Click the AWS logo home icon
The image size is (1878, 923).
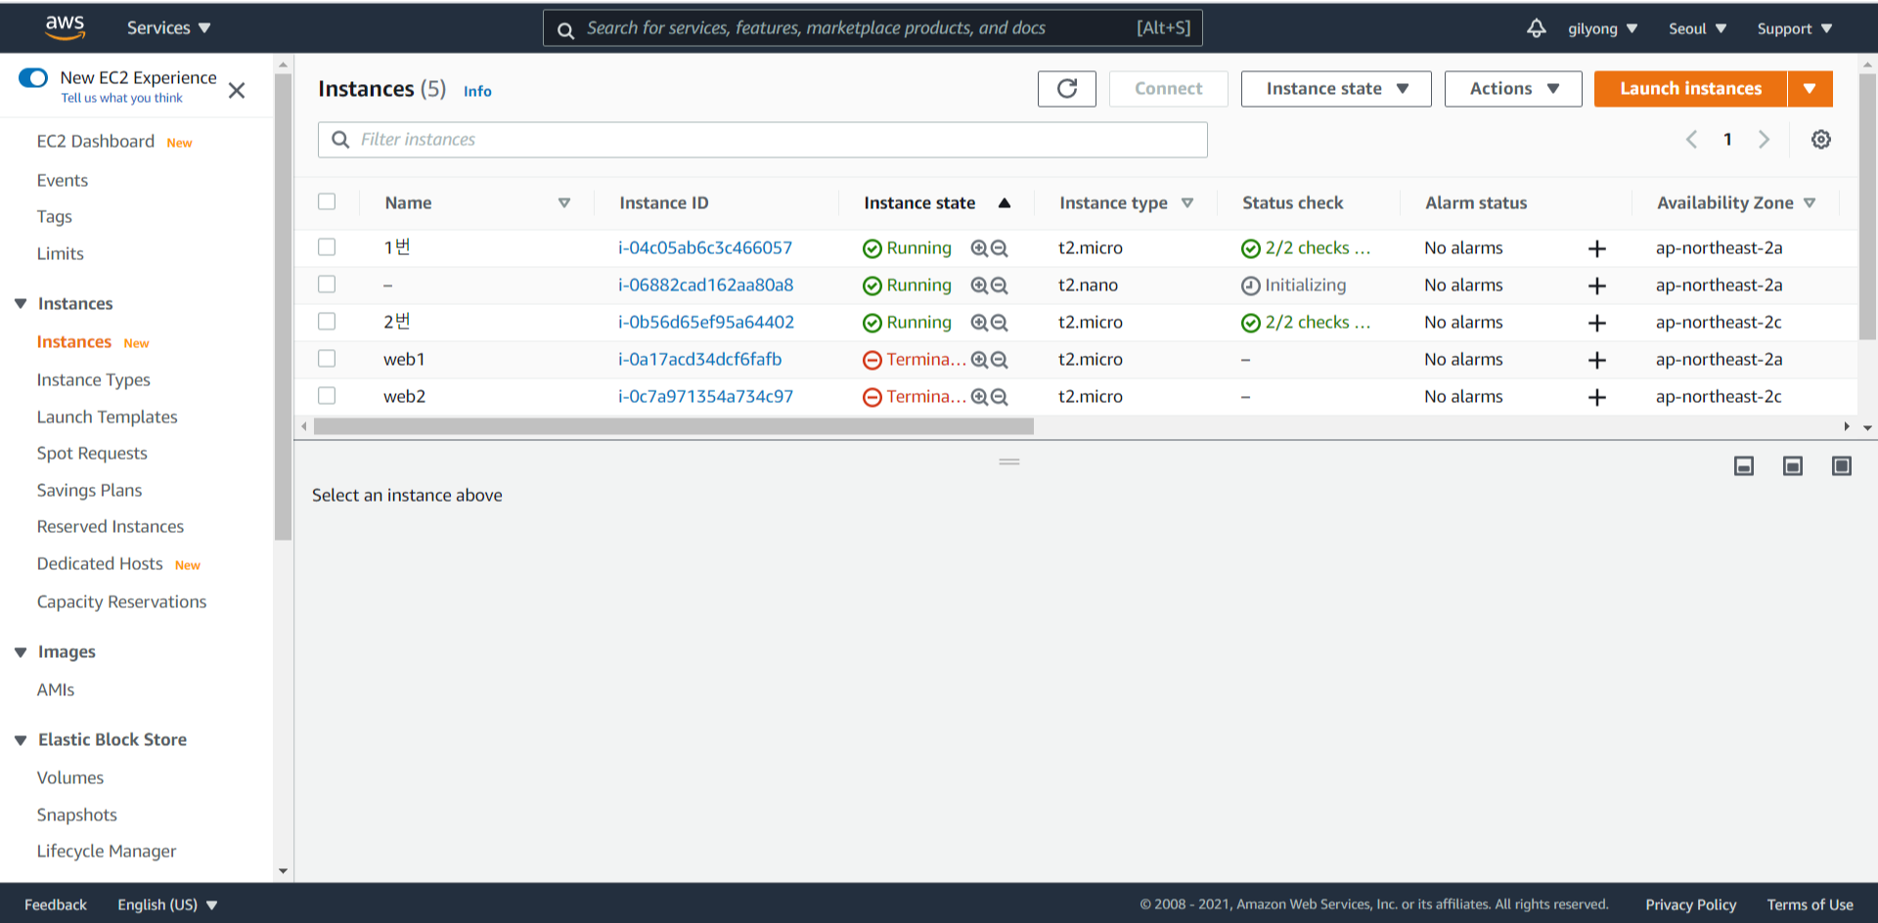tap(65, 27)
